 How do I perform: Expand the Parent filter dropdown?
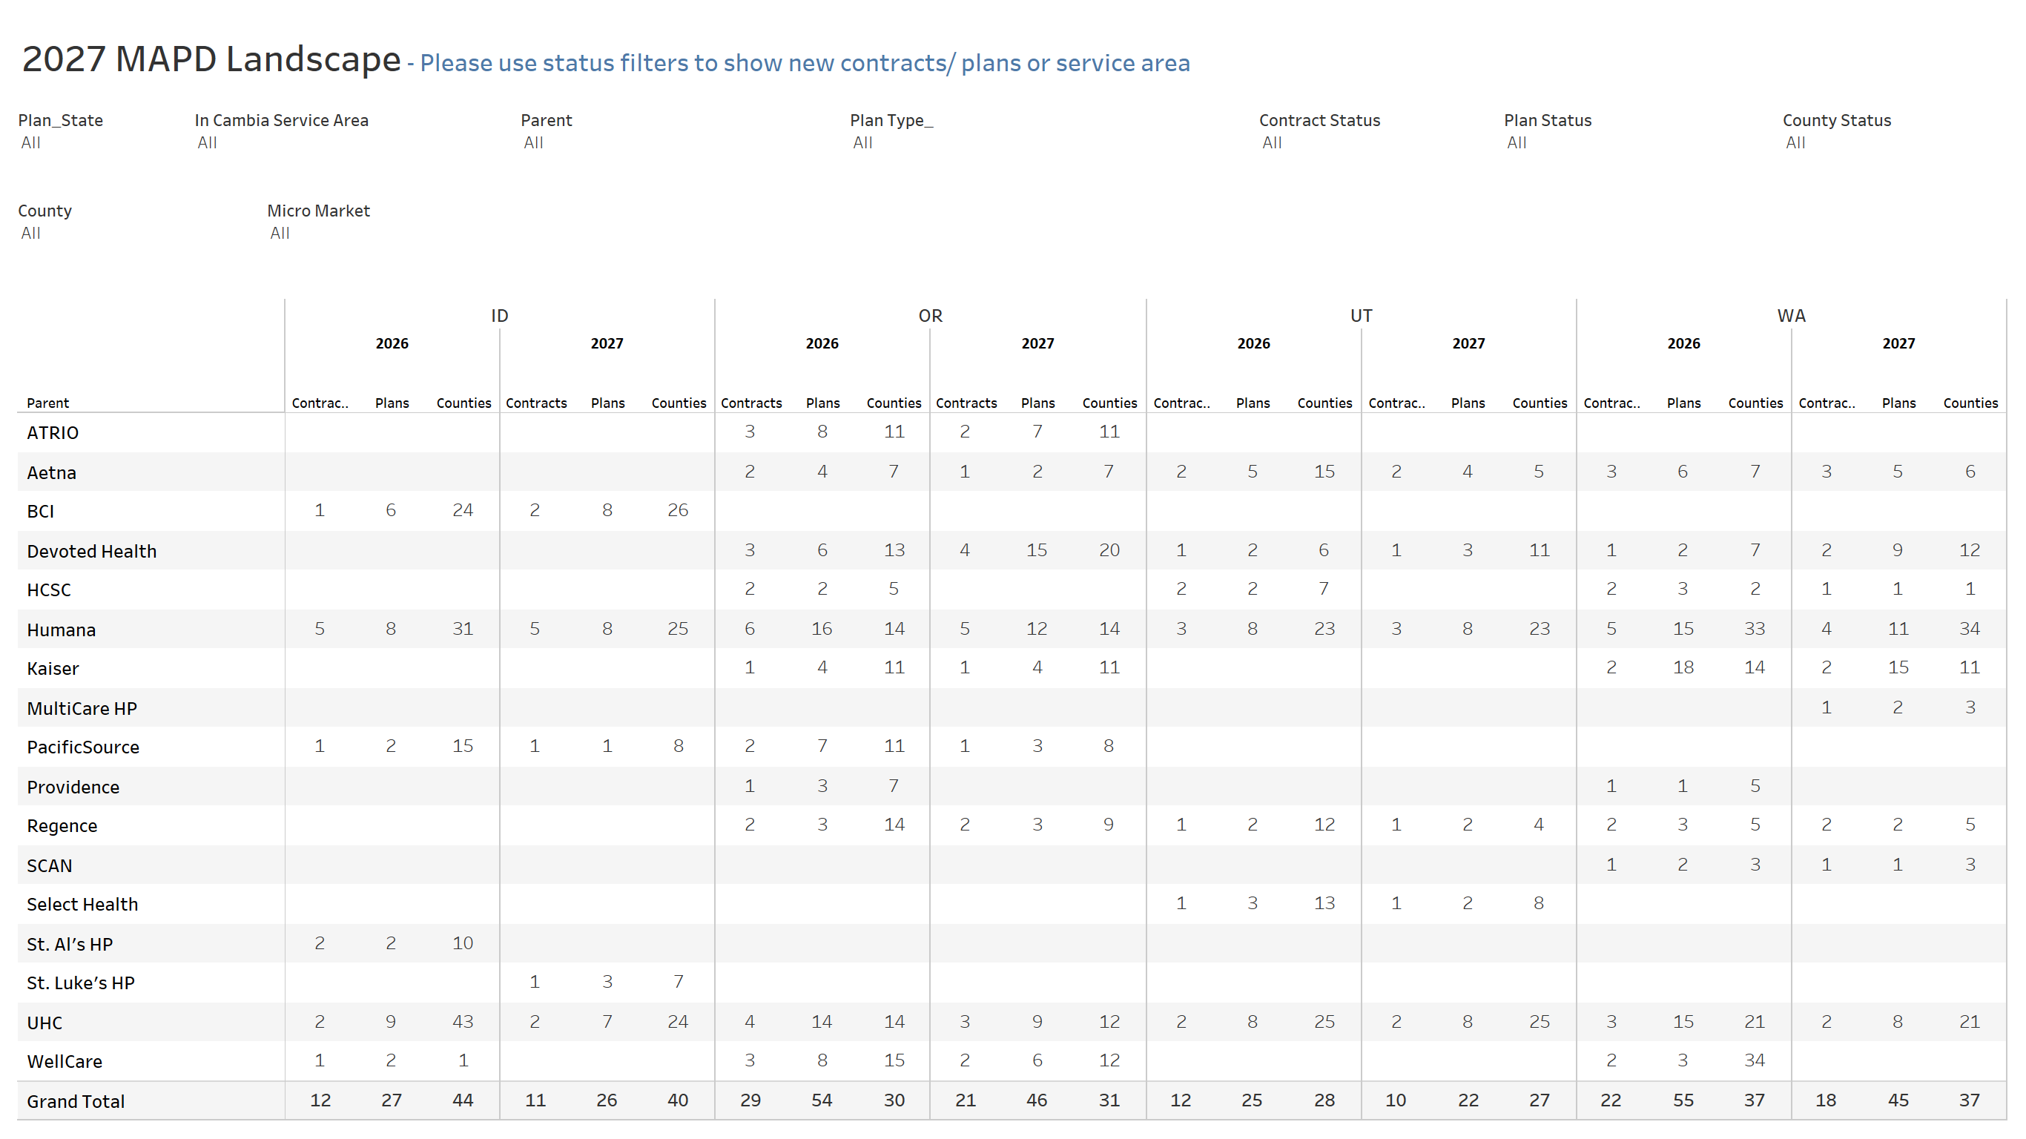coord(673,142)
